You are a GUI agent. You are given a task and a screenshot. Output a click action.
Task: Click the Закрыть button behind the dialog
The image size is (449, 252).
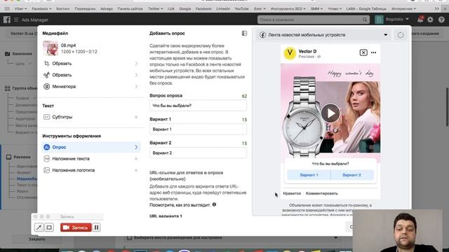click(36, 239)
